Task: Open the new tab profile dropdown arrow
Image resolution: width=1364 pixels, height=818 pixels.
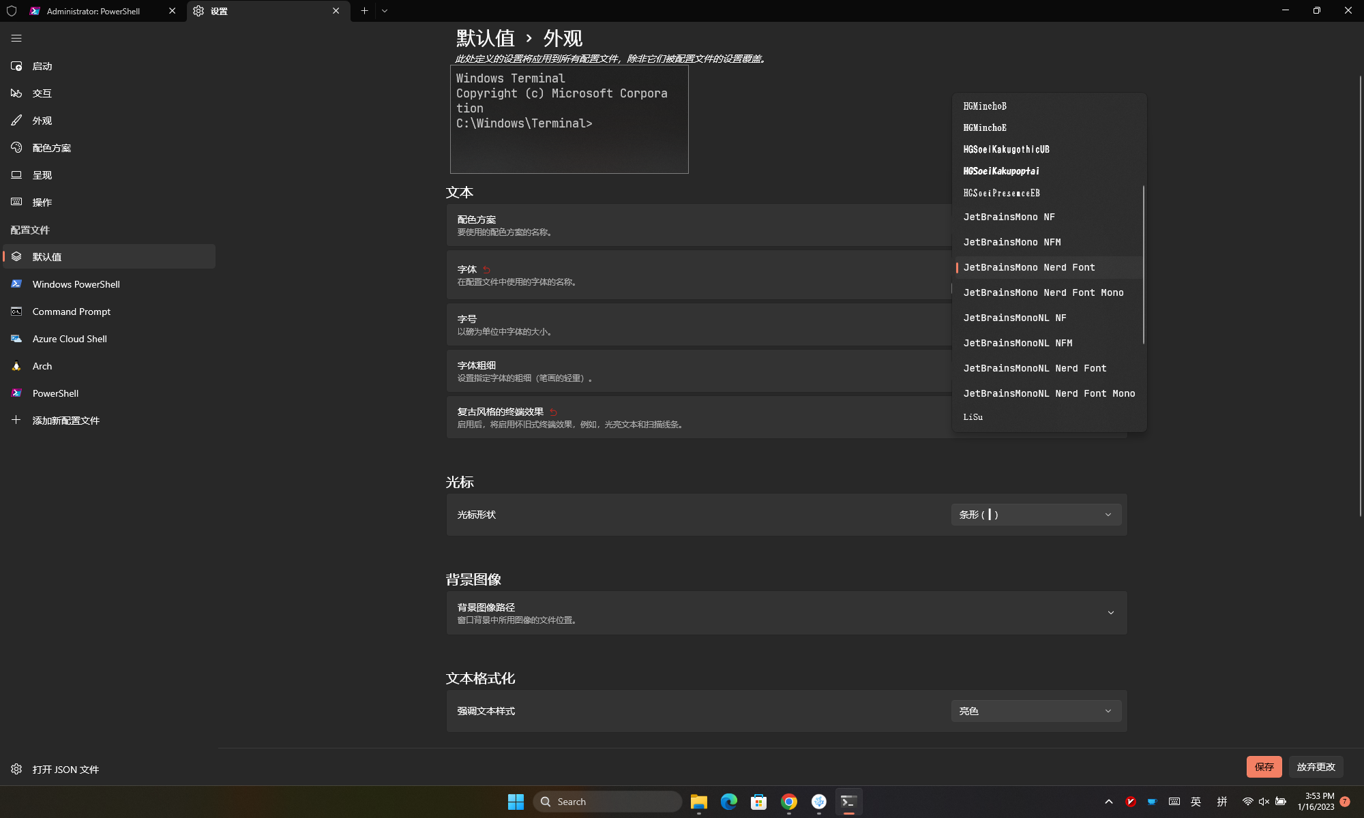Action: pyautogui.click(x=385, y=11)
